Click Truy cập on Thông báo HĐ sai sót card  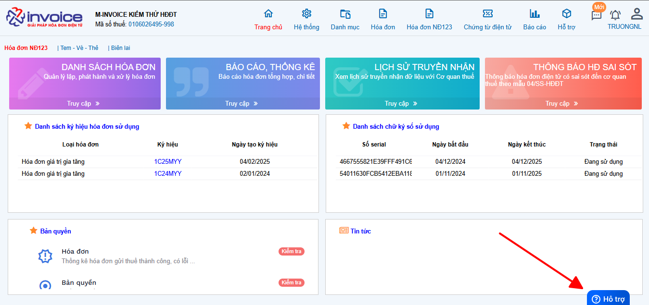click(562, 103)
